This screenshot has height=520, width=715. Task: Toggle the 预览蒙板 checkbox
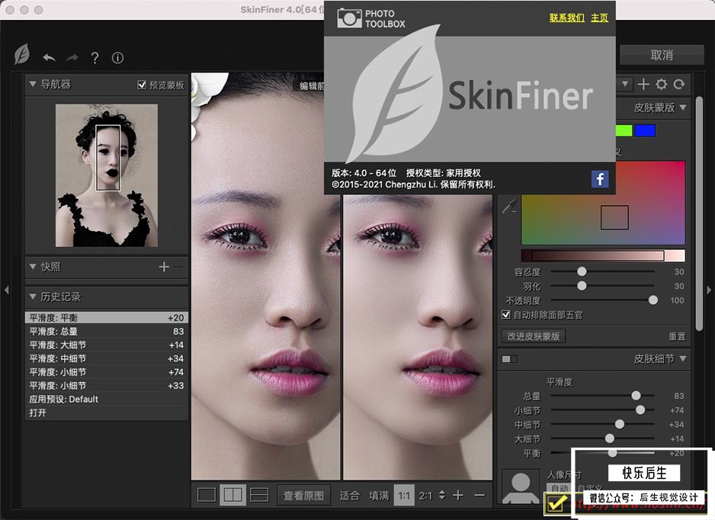(x=142, y=85)
